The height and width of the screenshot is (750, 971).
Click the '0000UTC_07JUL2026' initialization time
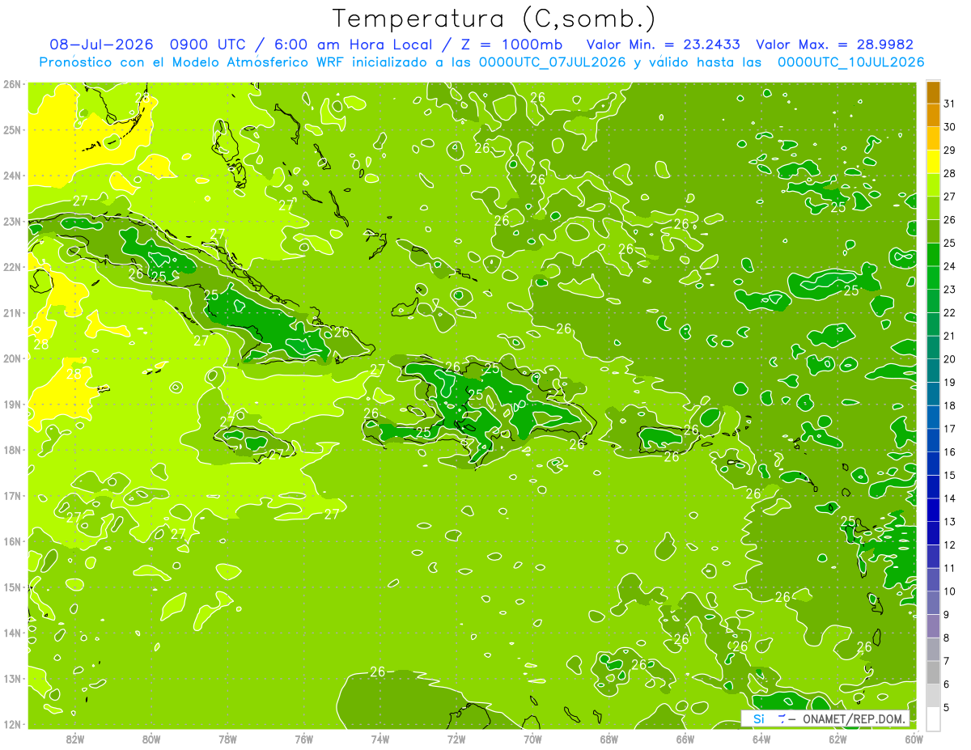(553, 62)
